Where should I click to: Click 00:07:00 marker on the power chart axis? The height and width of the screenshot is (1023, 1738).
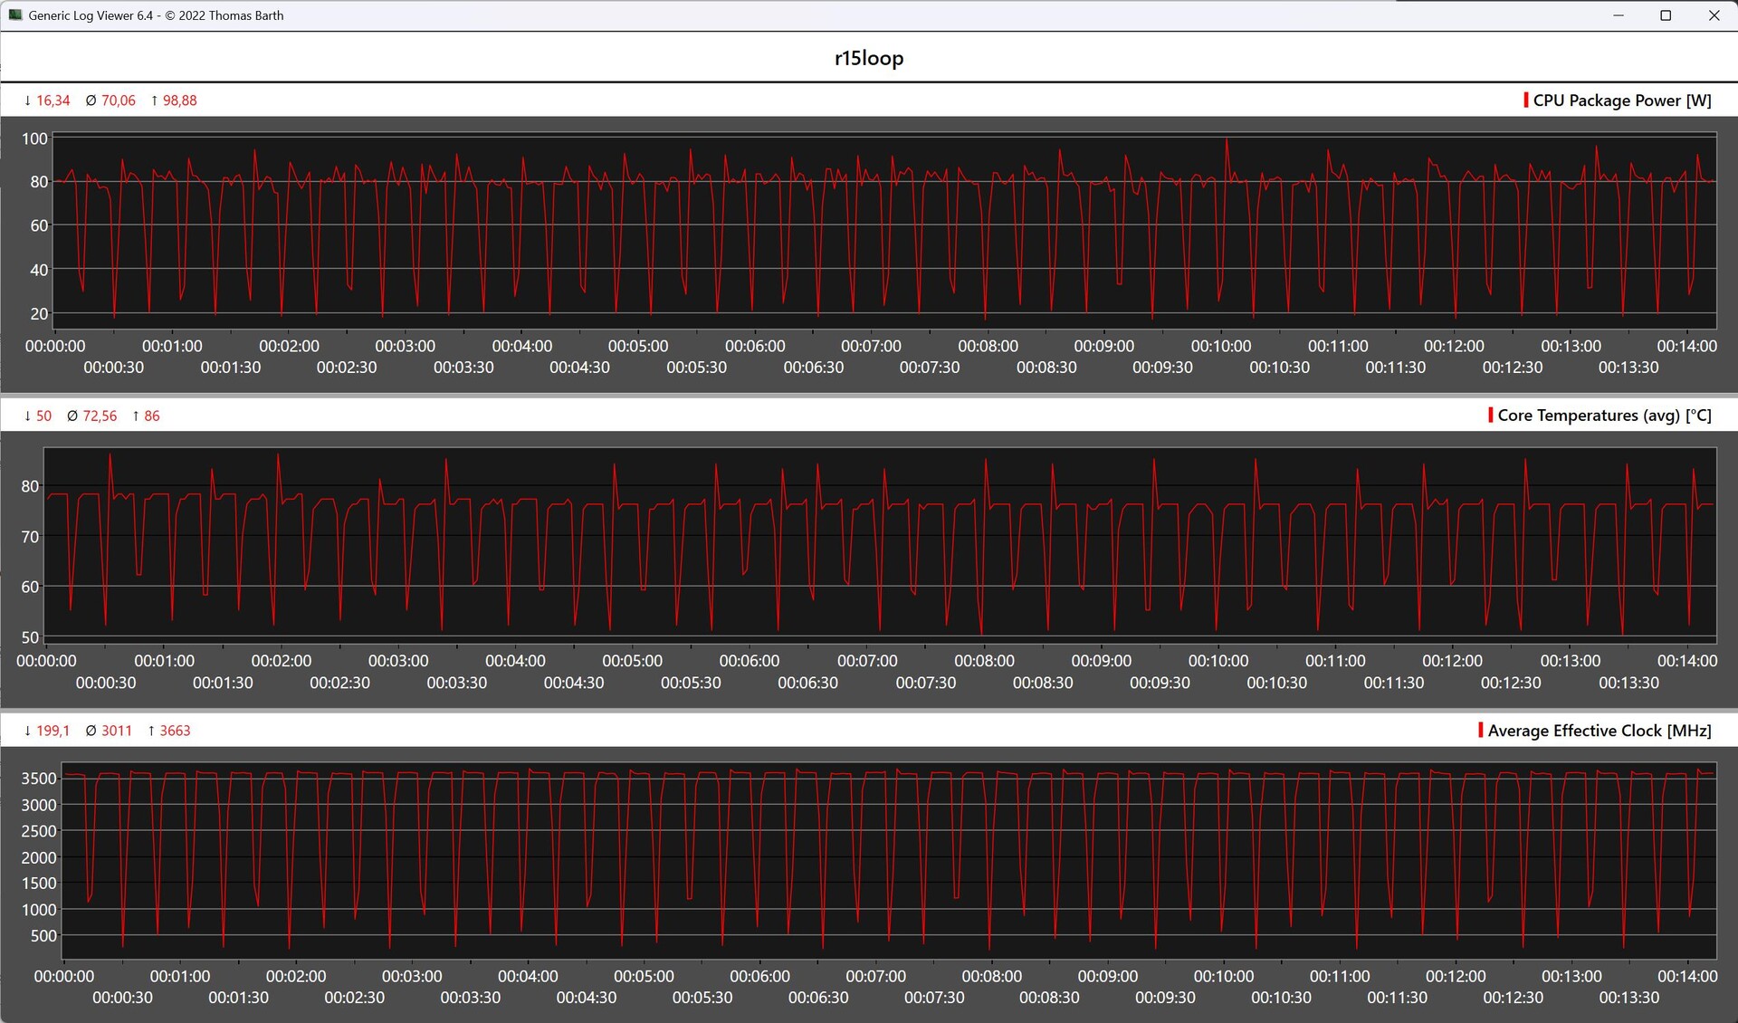click(x=871, y=346)
